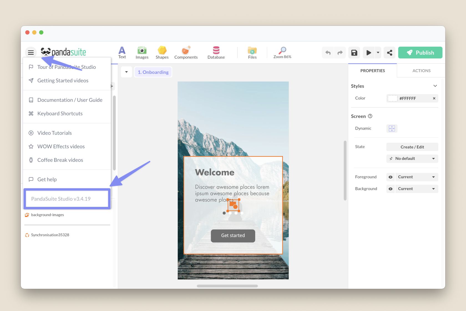The image size is (466, 311).
Task: Toggle Foreground visibility eye icon
Action: click(391, 177)
